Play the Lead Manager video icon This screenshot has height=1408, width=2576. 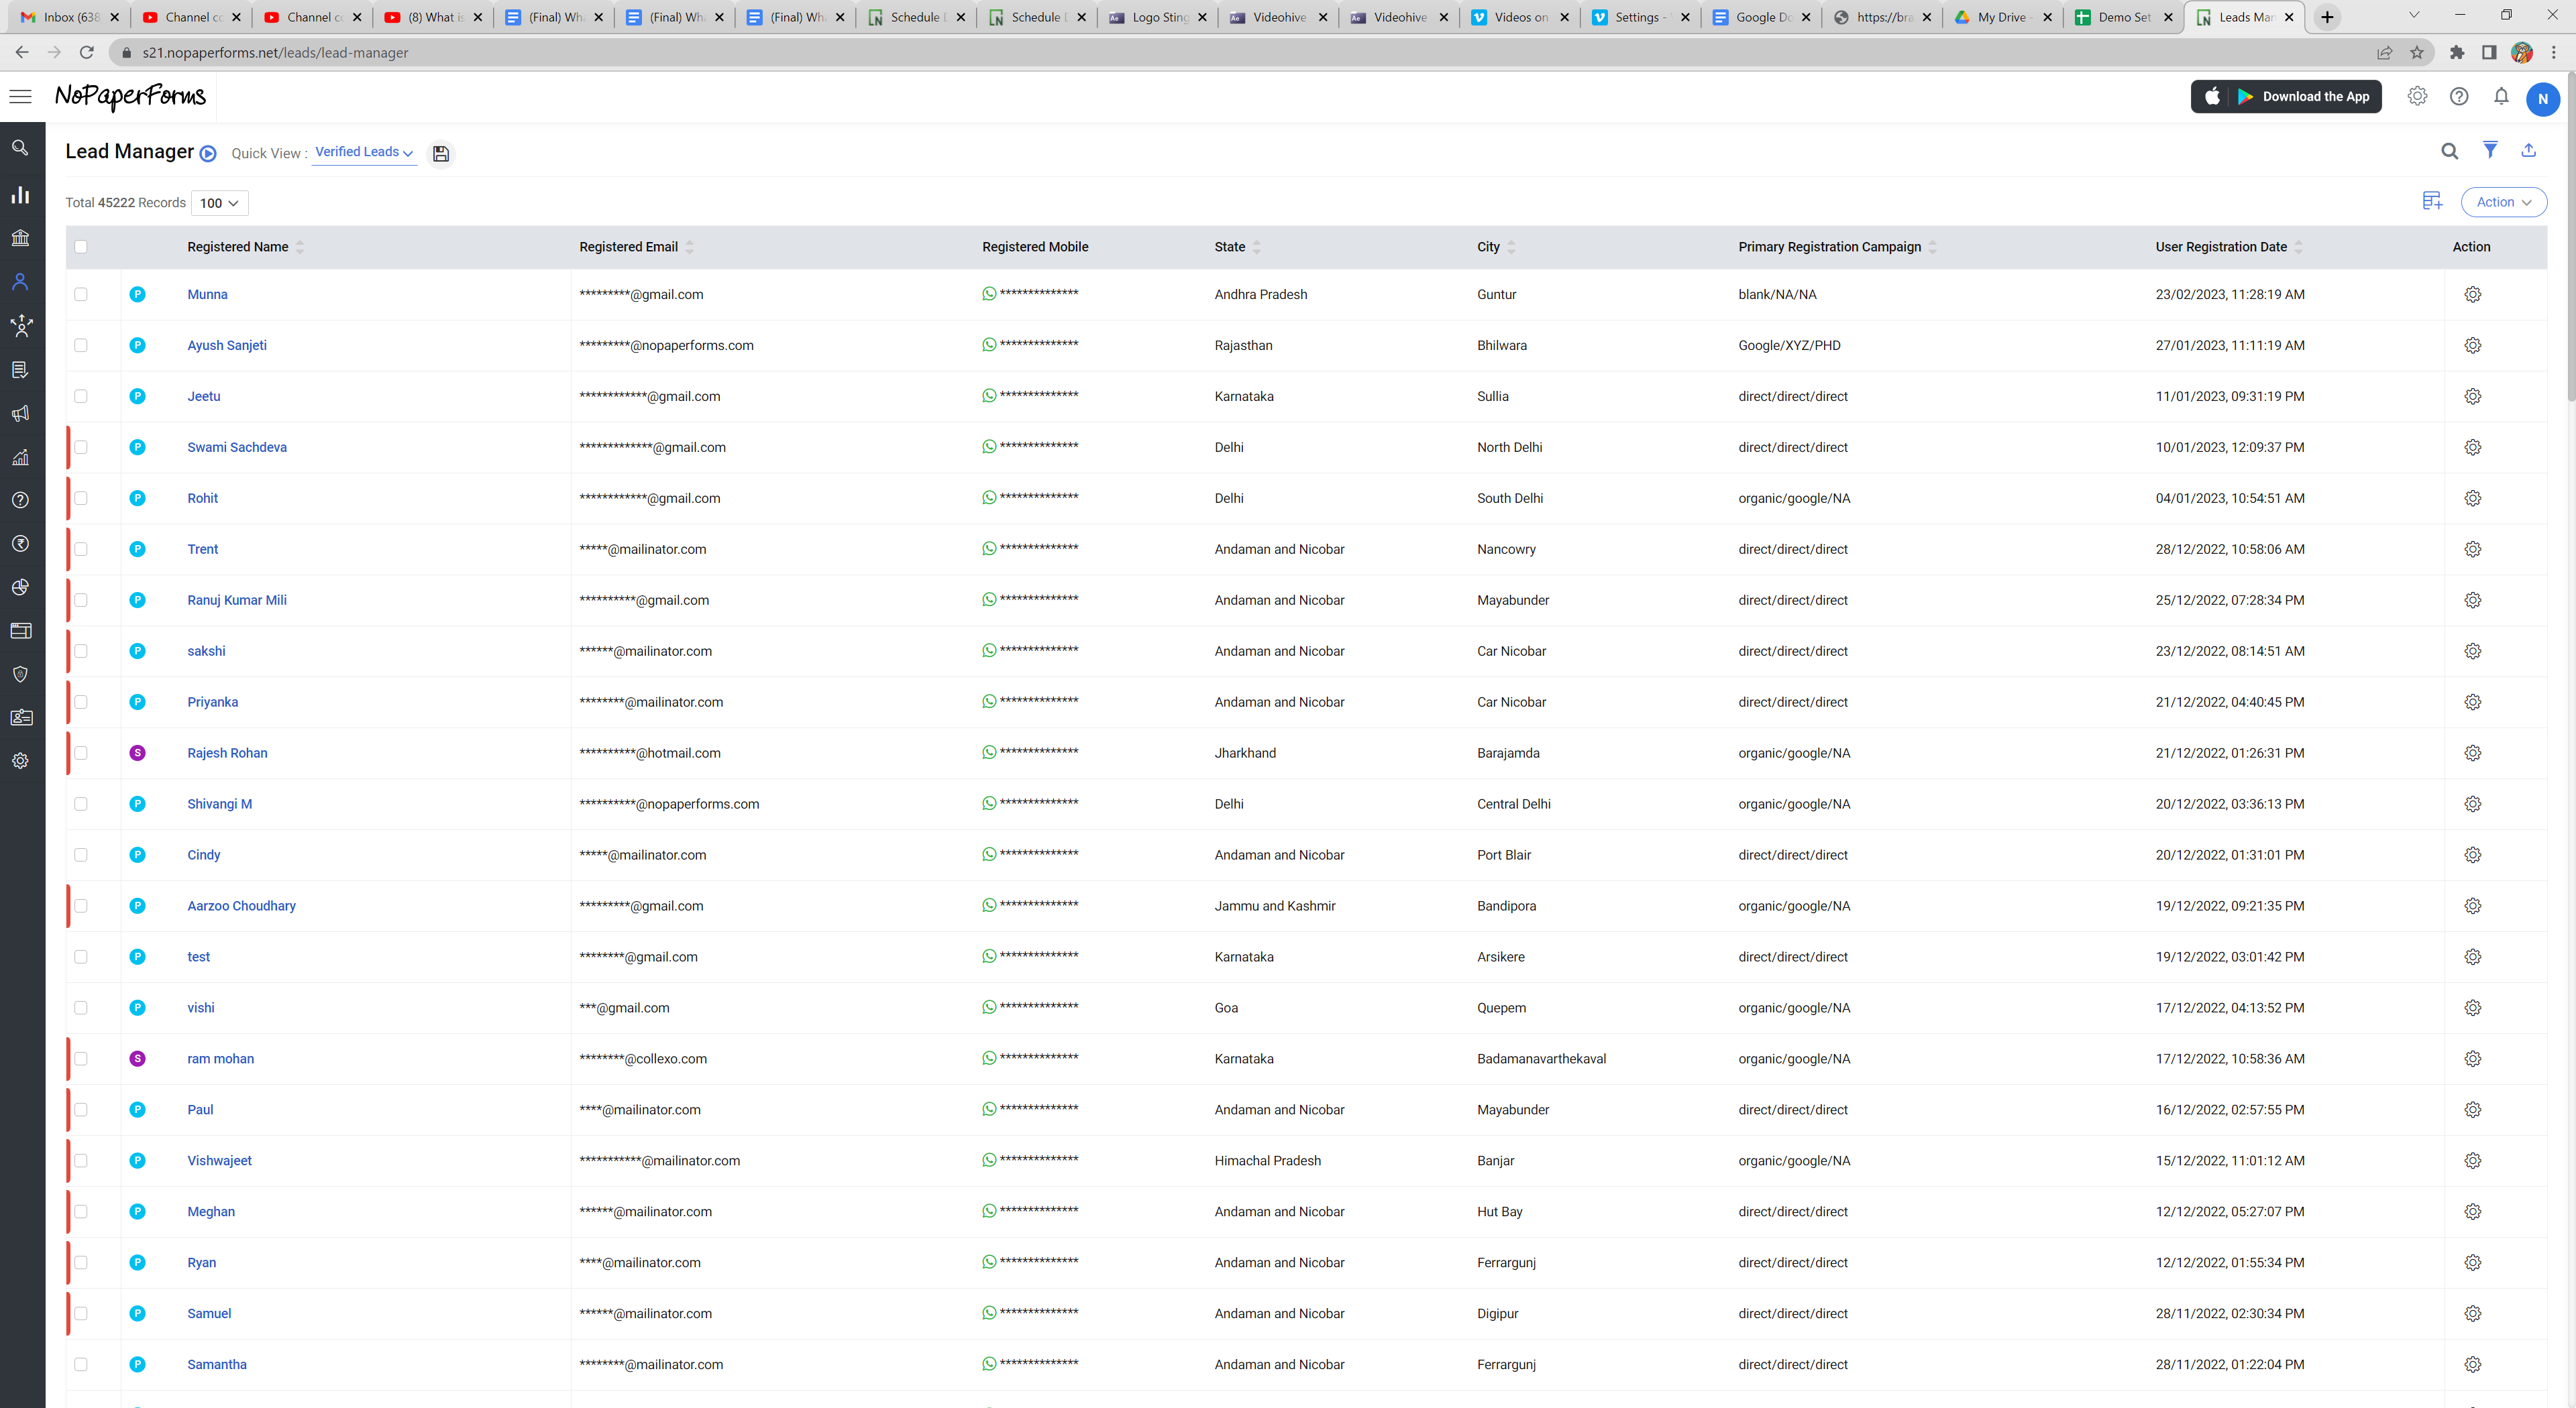[x=208, y=154]
